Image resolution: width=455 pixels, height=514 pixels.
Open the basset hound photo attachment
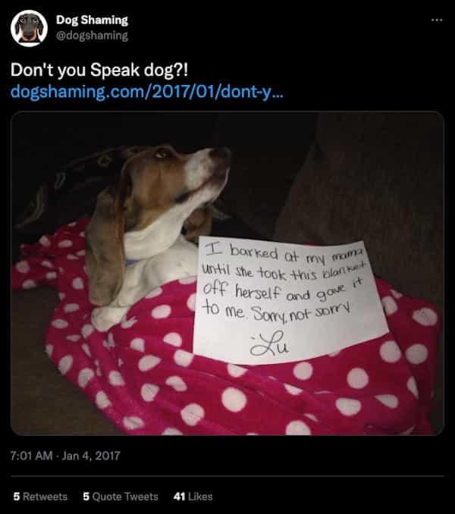point(227,274)
